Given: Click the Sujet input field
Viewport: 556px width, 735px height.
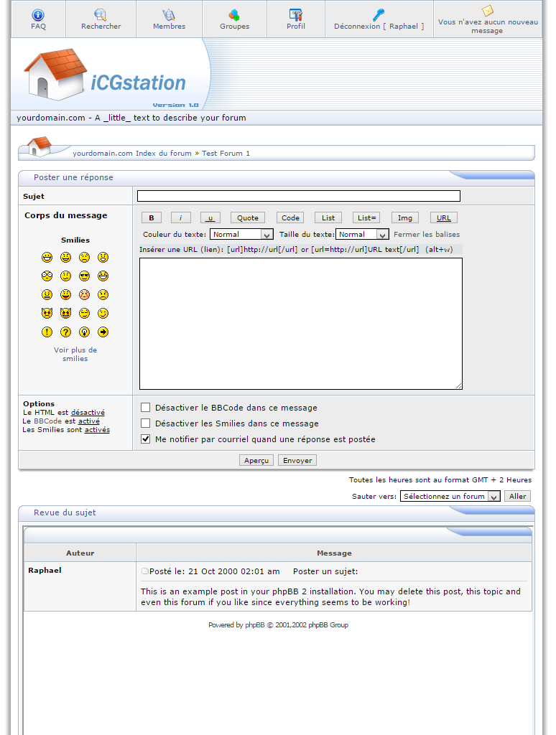Looking at the screenshot, I should (298, 196).
